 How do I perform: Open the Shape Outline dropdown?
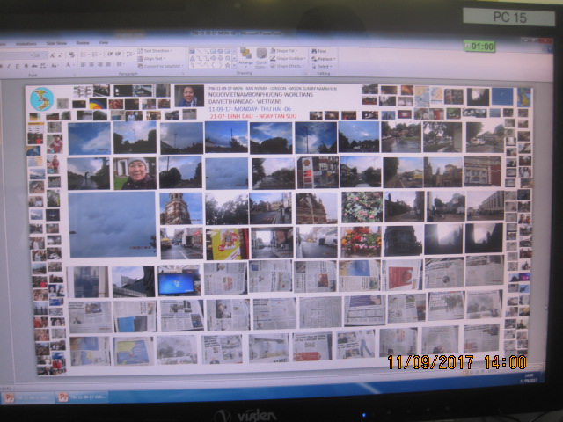(288, 58)
